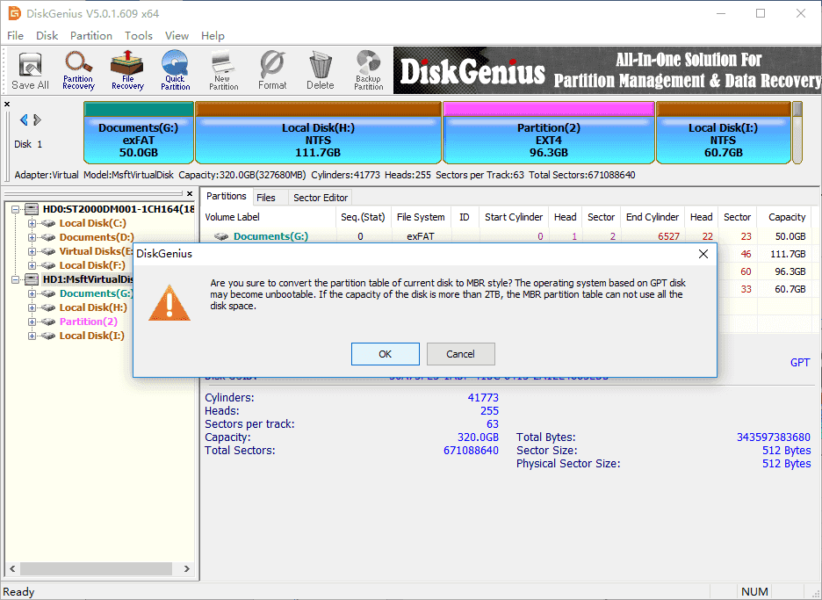
Task: Click the Delete trash can icon
Action: pos(320,69)
